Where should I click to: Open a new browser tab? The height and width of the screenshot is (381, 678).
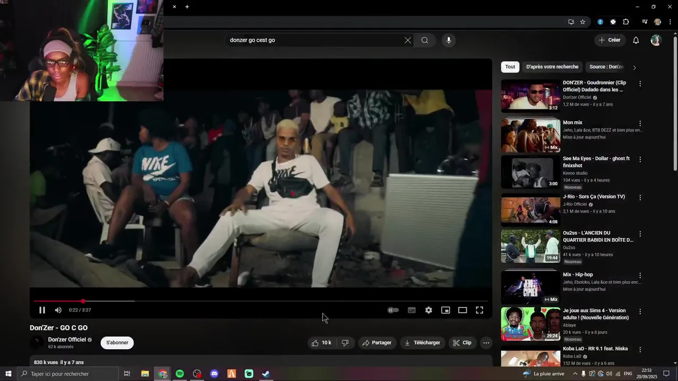187,7
